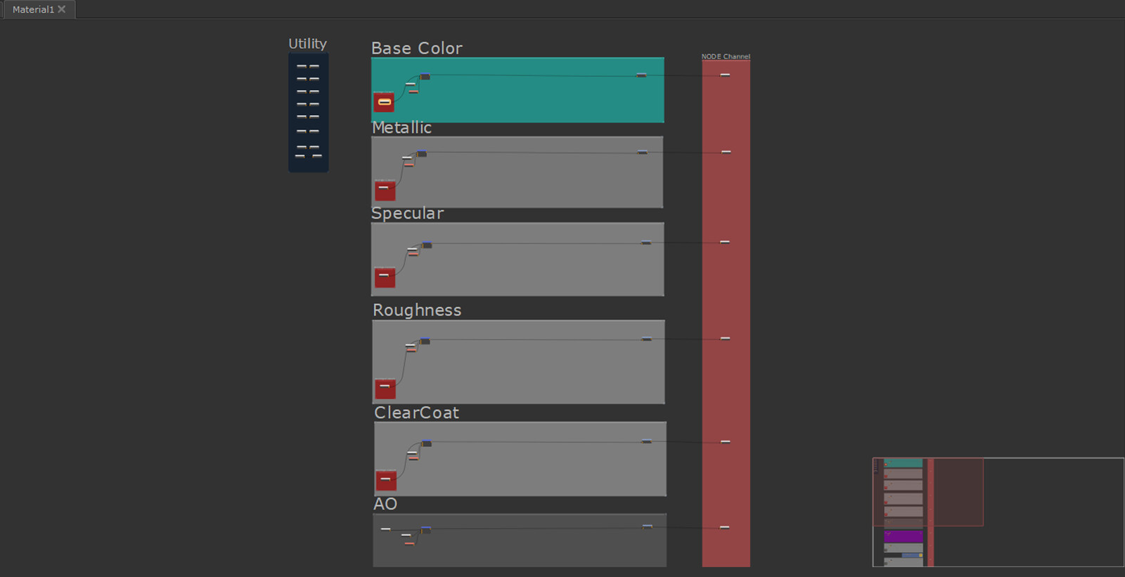Image resolution: width=1125 pixels, height=577 pixels.
Task: Select the blue node in Specular group
Action: (x=427, y=245)
